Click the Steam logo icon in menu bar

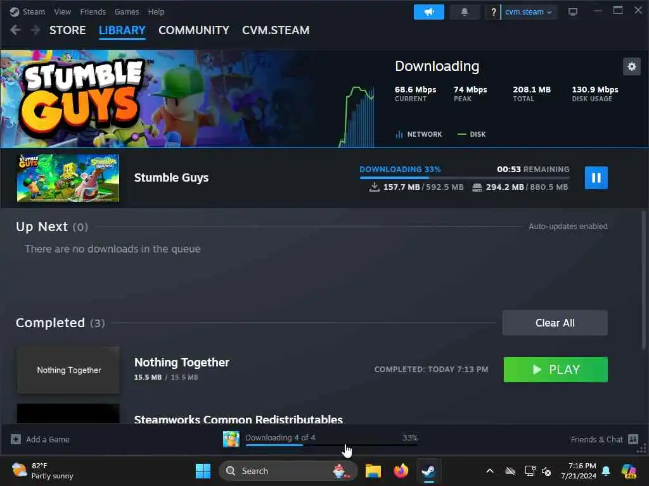(15, 11)
